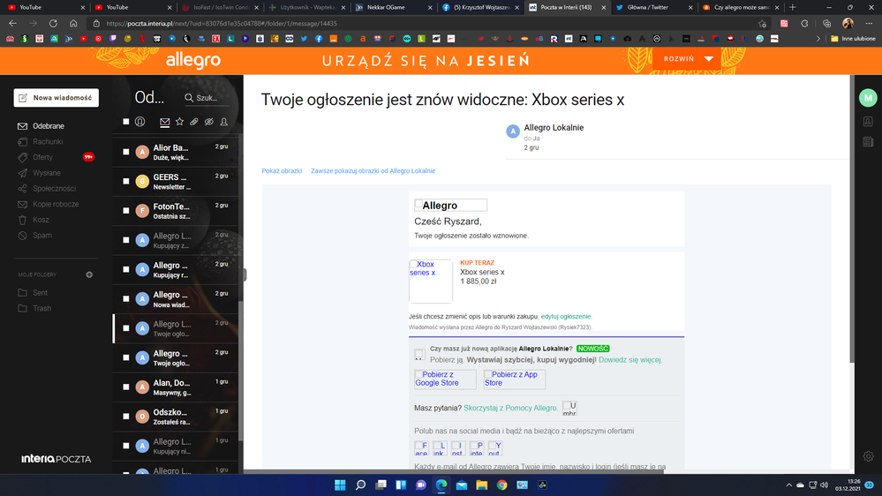This screenshot has width=882, height=496.
Task: Click the 'edytuj ogłoszenie' link
Action: pos(566,317)
